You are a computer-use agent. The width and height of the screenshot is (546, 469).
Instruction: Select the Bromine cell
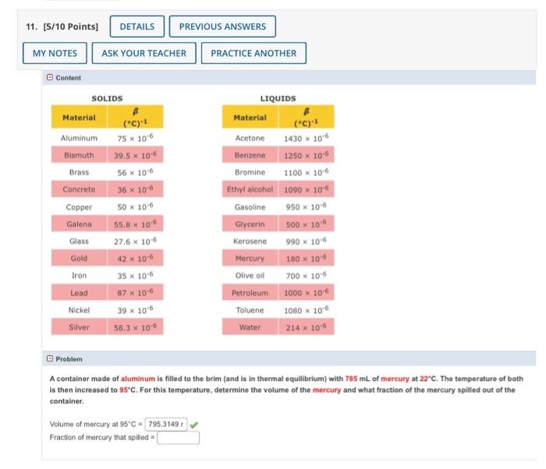(x=250, y=172)
